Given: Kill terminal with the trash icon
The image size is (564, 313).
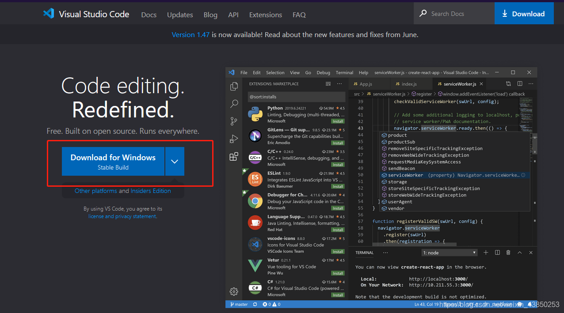Looking at the screenshot, I should click(508, 253).
